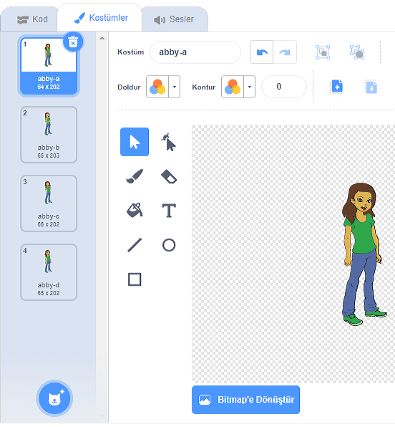395x427 pixels.
Task: Click the costume list scroll-up arrow
Action: (102, 38)
